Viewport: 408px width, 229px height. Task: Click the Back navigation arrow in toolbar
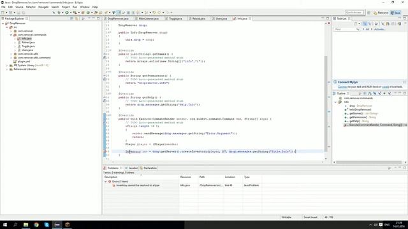pos(160,13)
